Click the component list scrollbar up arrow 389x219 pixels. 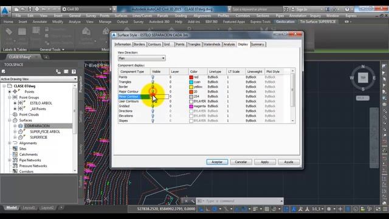click(293, 71)
